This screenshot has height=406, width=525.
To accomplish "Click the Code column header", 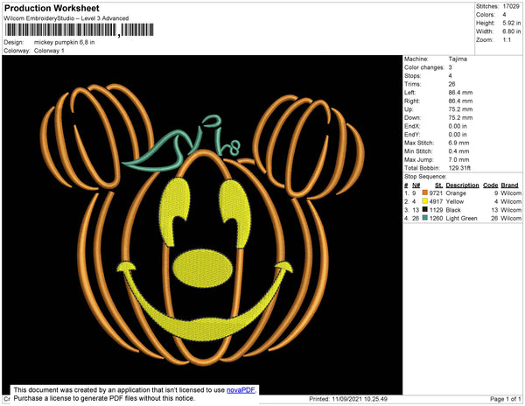I will pyautogui.click(x=491, y=185).
